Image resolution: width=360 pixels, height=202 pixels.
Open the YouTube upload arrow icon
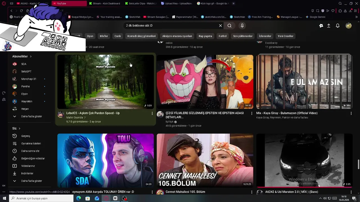coord(328,26)
